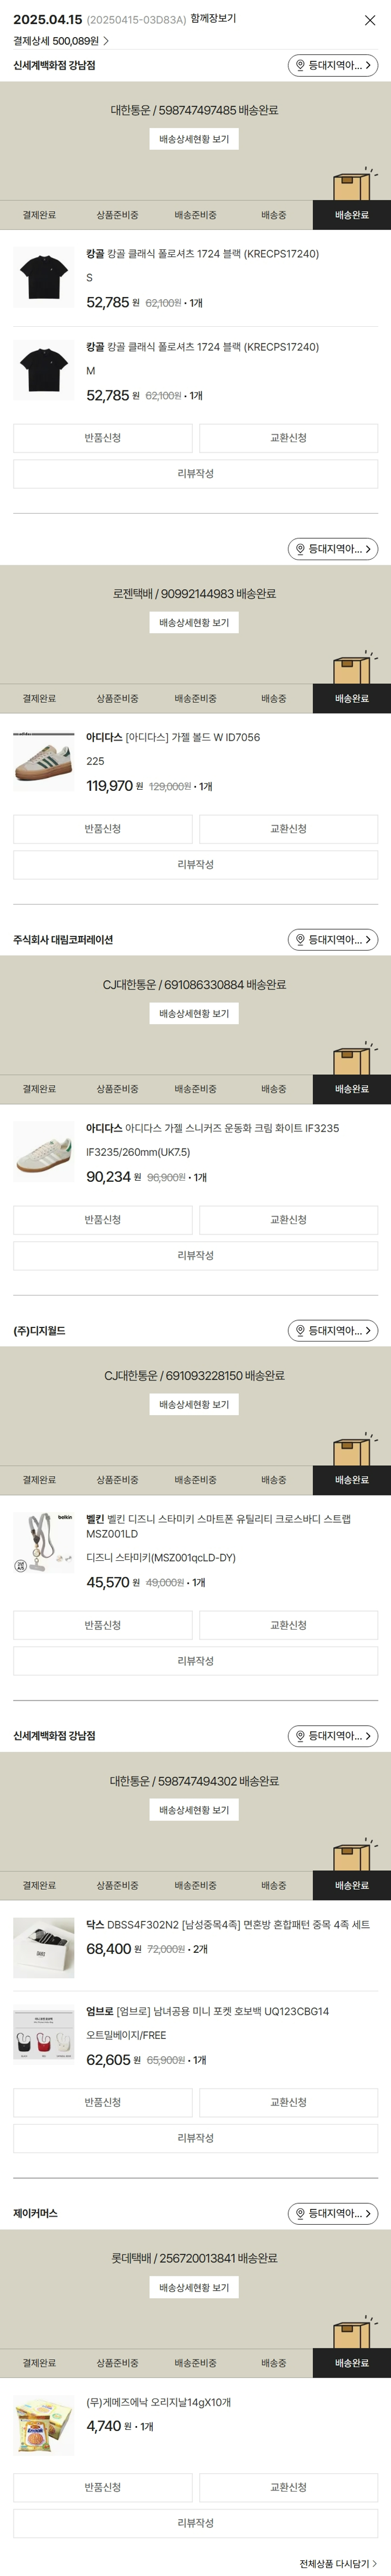Write review for 게메즈에낙 오리지날 order
This screenshot has height=2576, width=391.
[195, 2523]
